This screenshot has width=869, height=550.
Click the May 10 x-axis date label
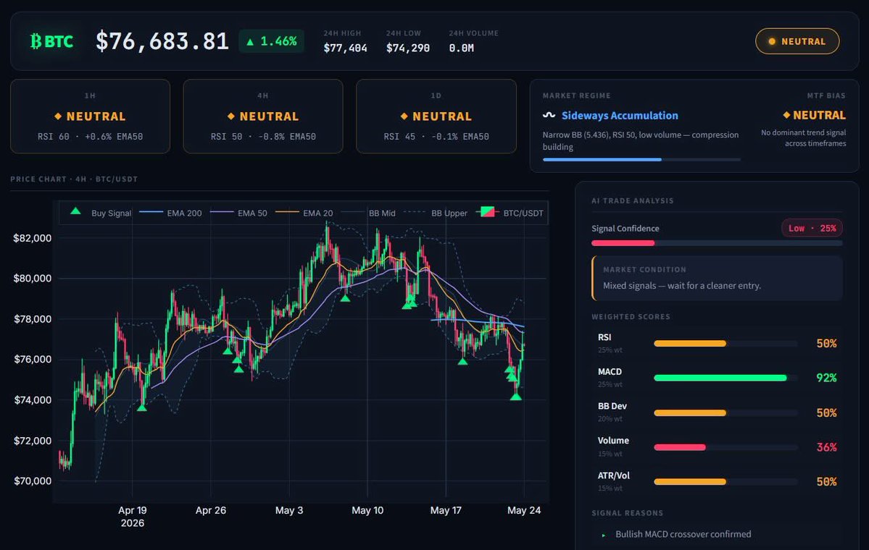pos(367,510)
